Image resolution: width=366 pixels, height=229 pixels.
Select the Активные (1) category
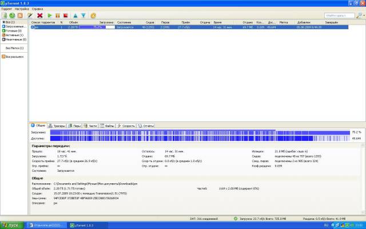click(x=13, y=35)
